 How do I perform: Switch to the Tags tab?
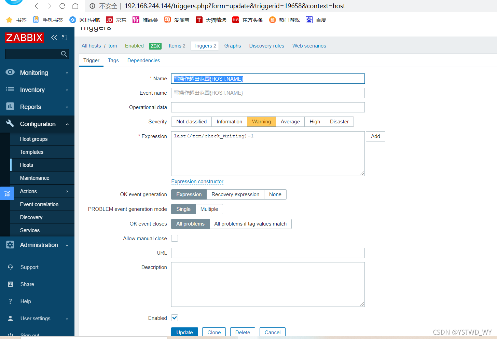pos(113,60)
